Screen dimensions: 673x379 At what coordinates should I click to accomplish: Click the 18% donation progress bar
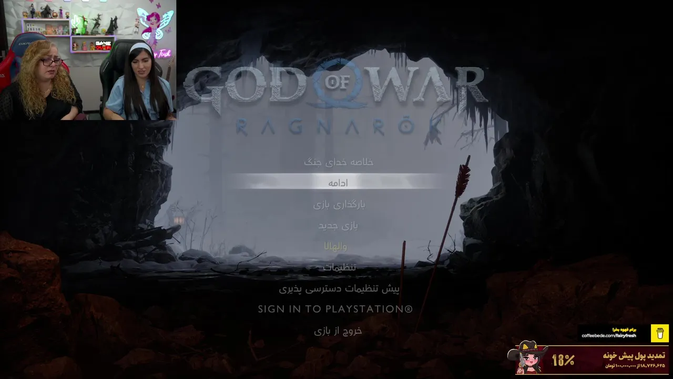[x=592, y=360]
